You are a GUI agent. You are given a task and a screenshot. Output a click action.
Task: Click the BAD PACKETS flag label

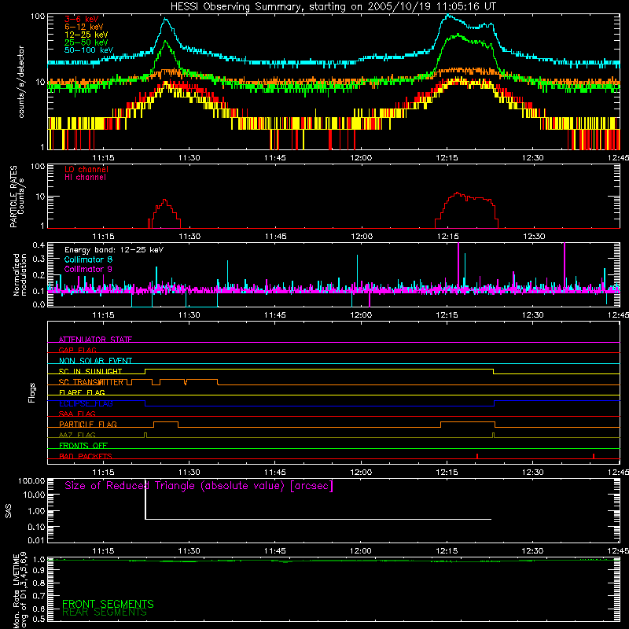tap(86, 456)
